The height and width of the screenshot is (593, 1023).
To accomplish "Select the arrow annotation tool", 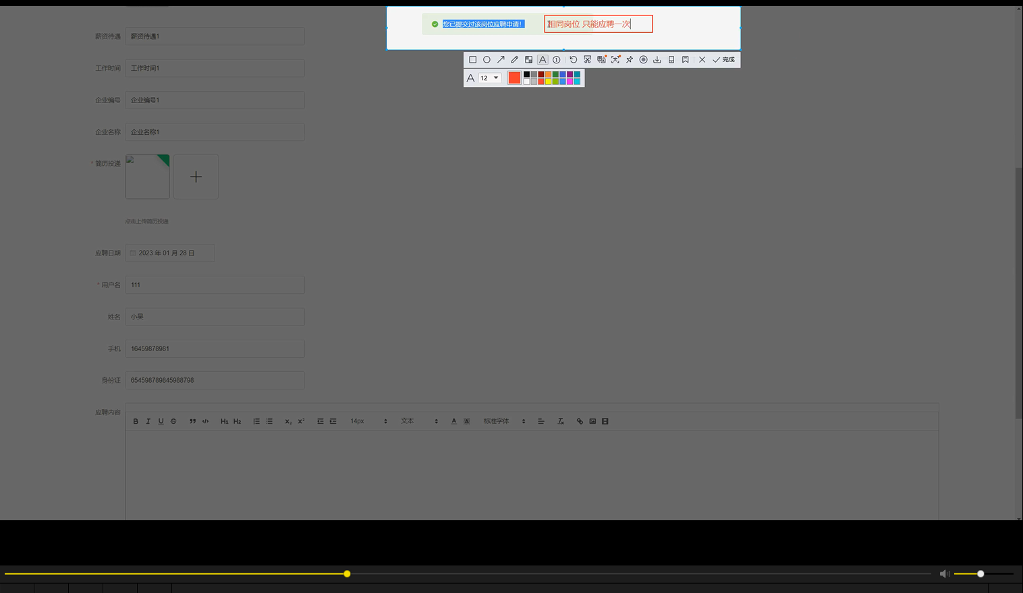I will (501, 60).
